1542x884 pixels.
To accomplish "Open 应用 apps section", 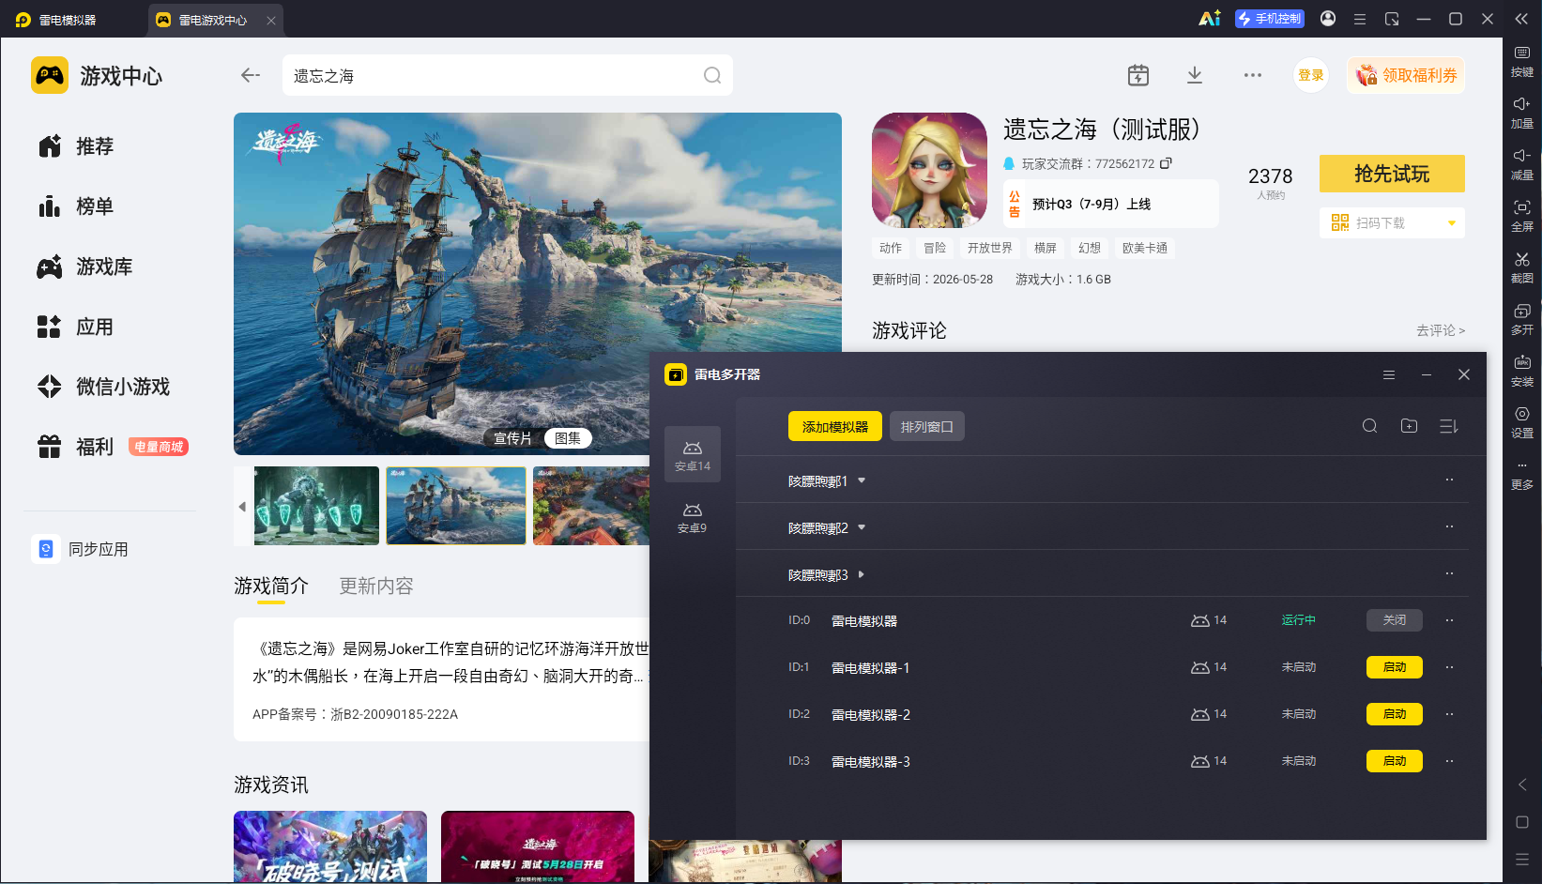I will 76,327.
